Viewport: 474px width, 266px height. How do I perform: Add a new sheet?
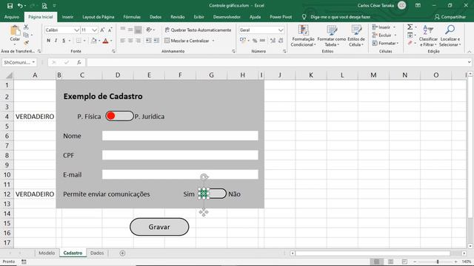coord(122,253)
